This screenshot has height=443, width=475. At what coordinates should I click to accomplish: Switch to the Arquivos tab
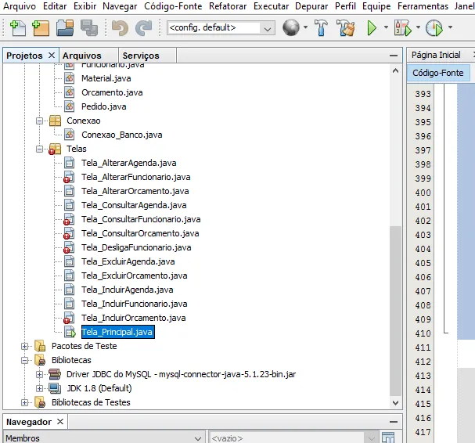tap(82, 56)
